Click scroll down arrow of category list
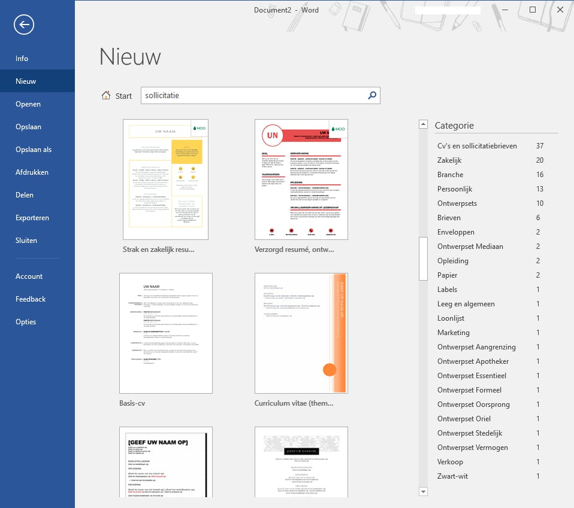The image size is (574, 508). tap(423, 492)
